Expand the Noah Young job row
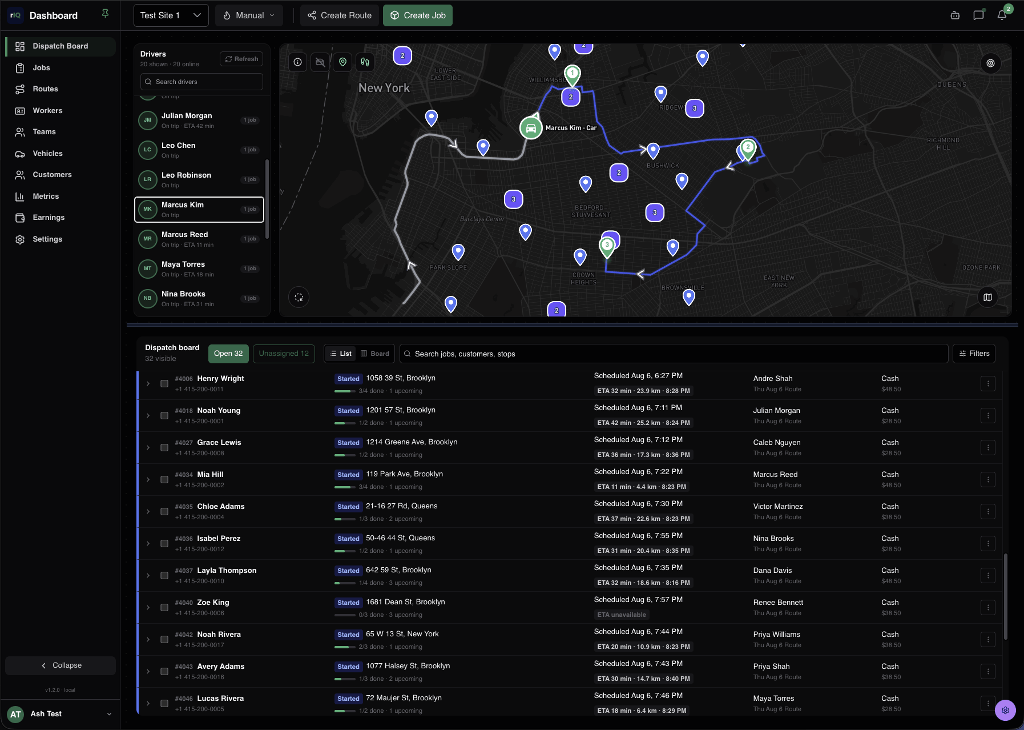1024x730 pixels. click(x=148, y=416)
